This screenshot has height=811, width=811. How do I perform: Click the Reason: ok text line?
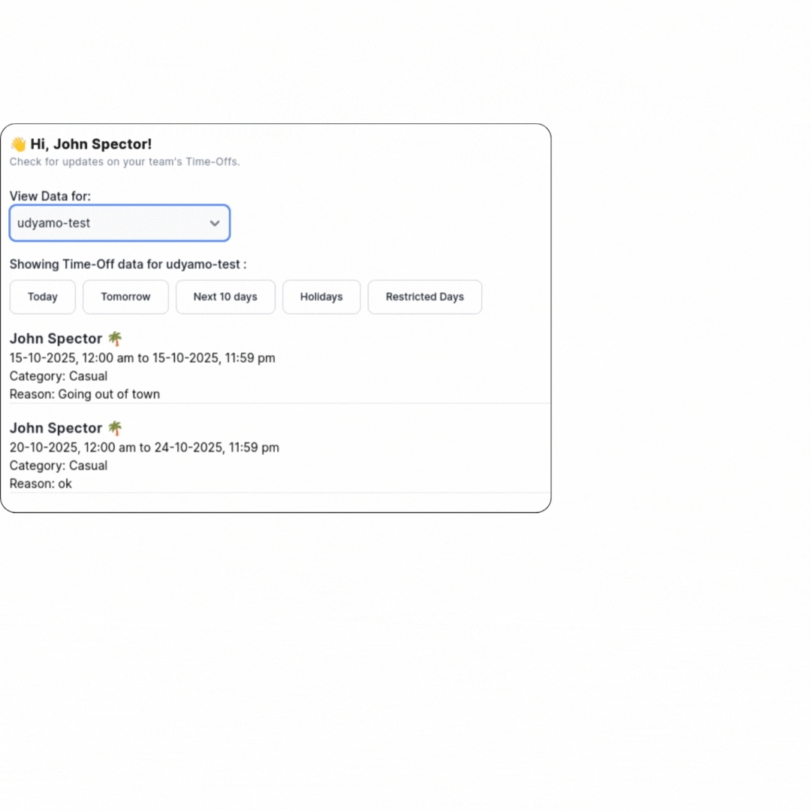point(41,484)
